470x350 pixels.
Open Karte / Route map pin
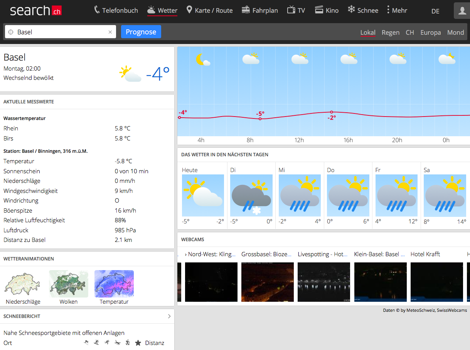pyautogui.click(x=189, y=10)
